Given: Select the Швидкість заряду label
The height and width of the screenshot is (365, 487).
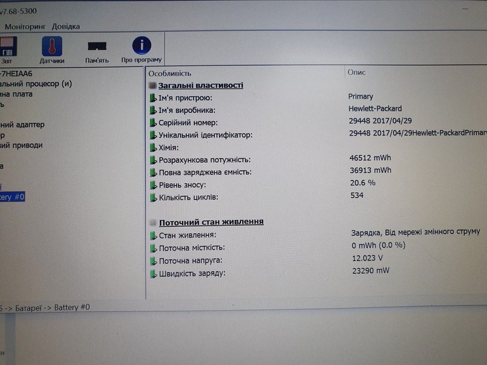Looking at the screenshot, I should point(192,274).
